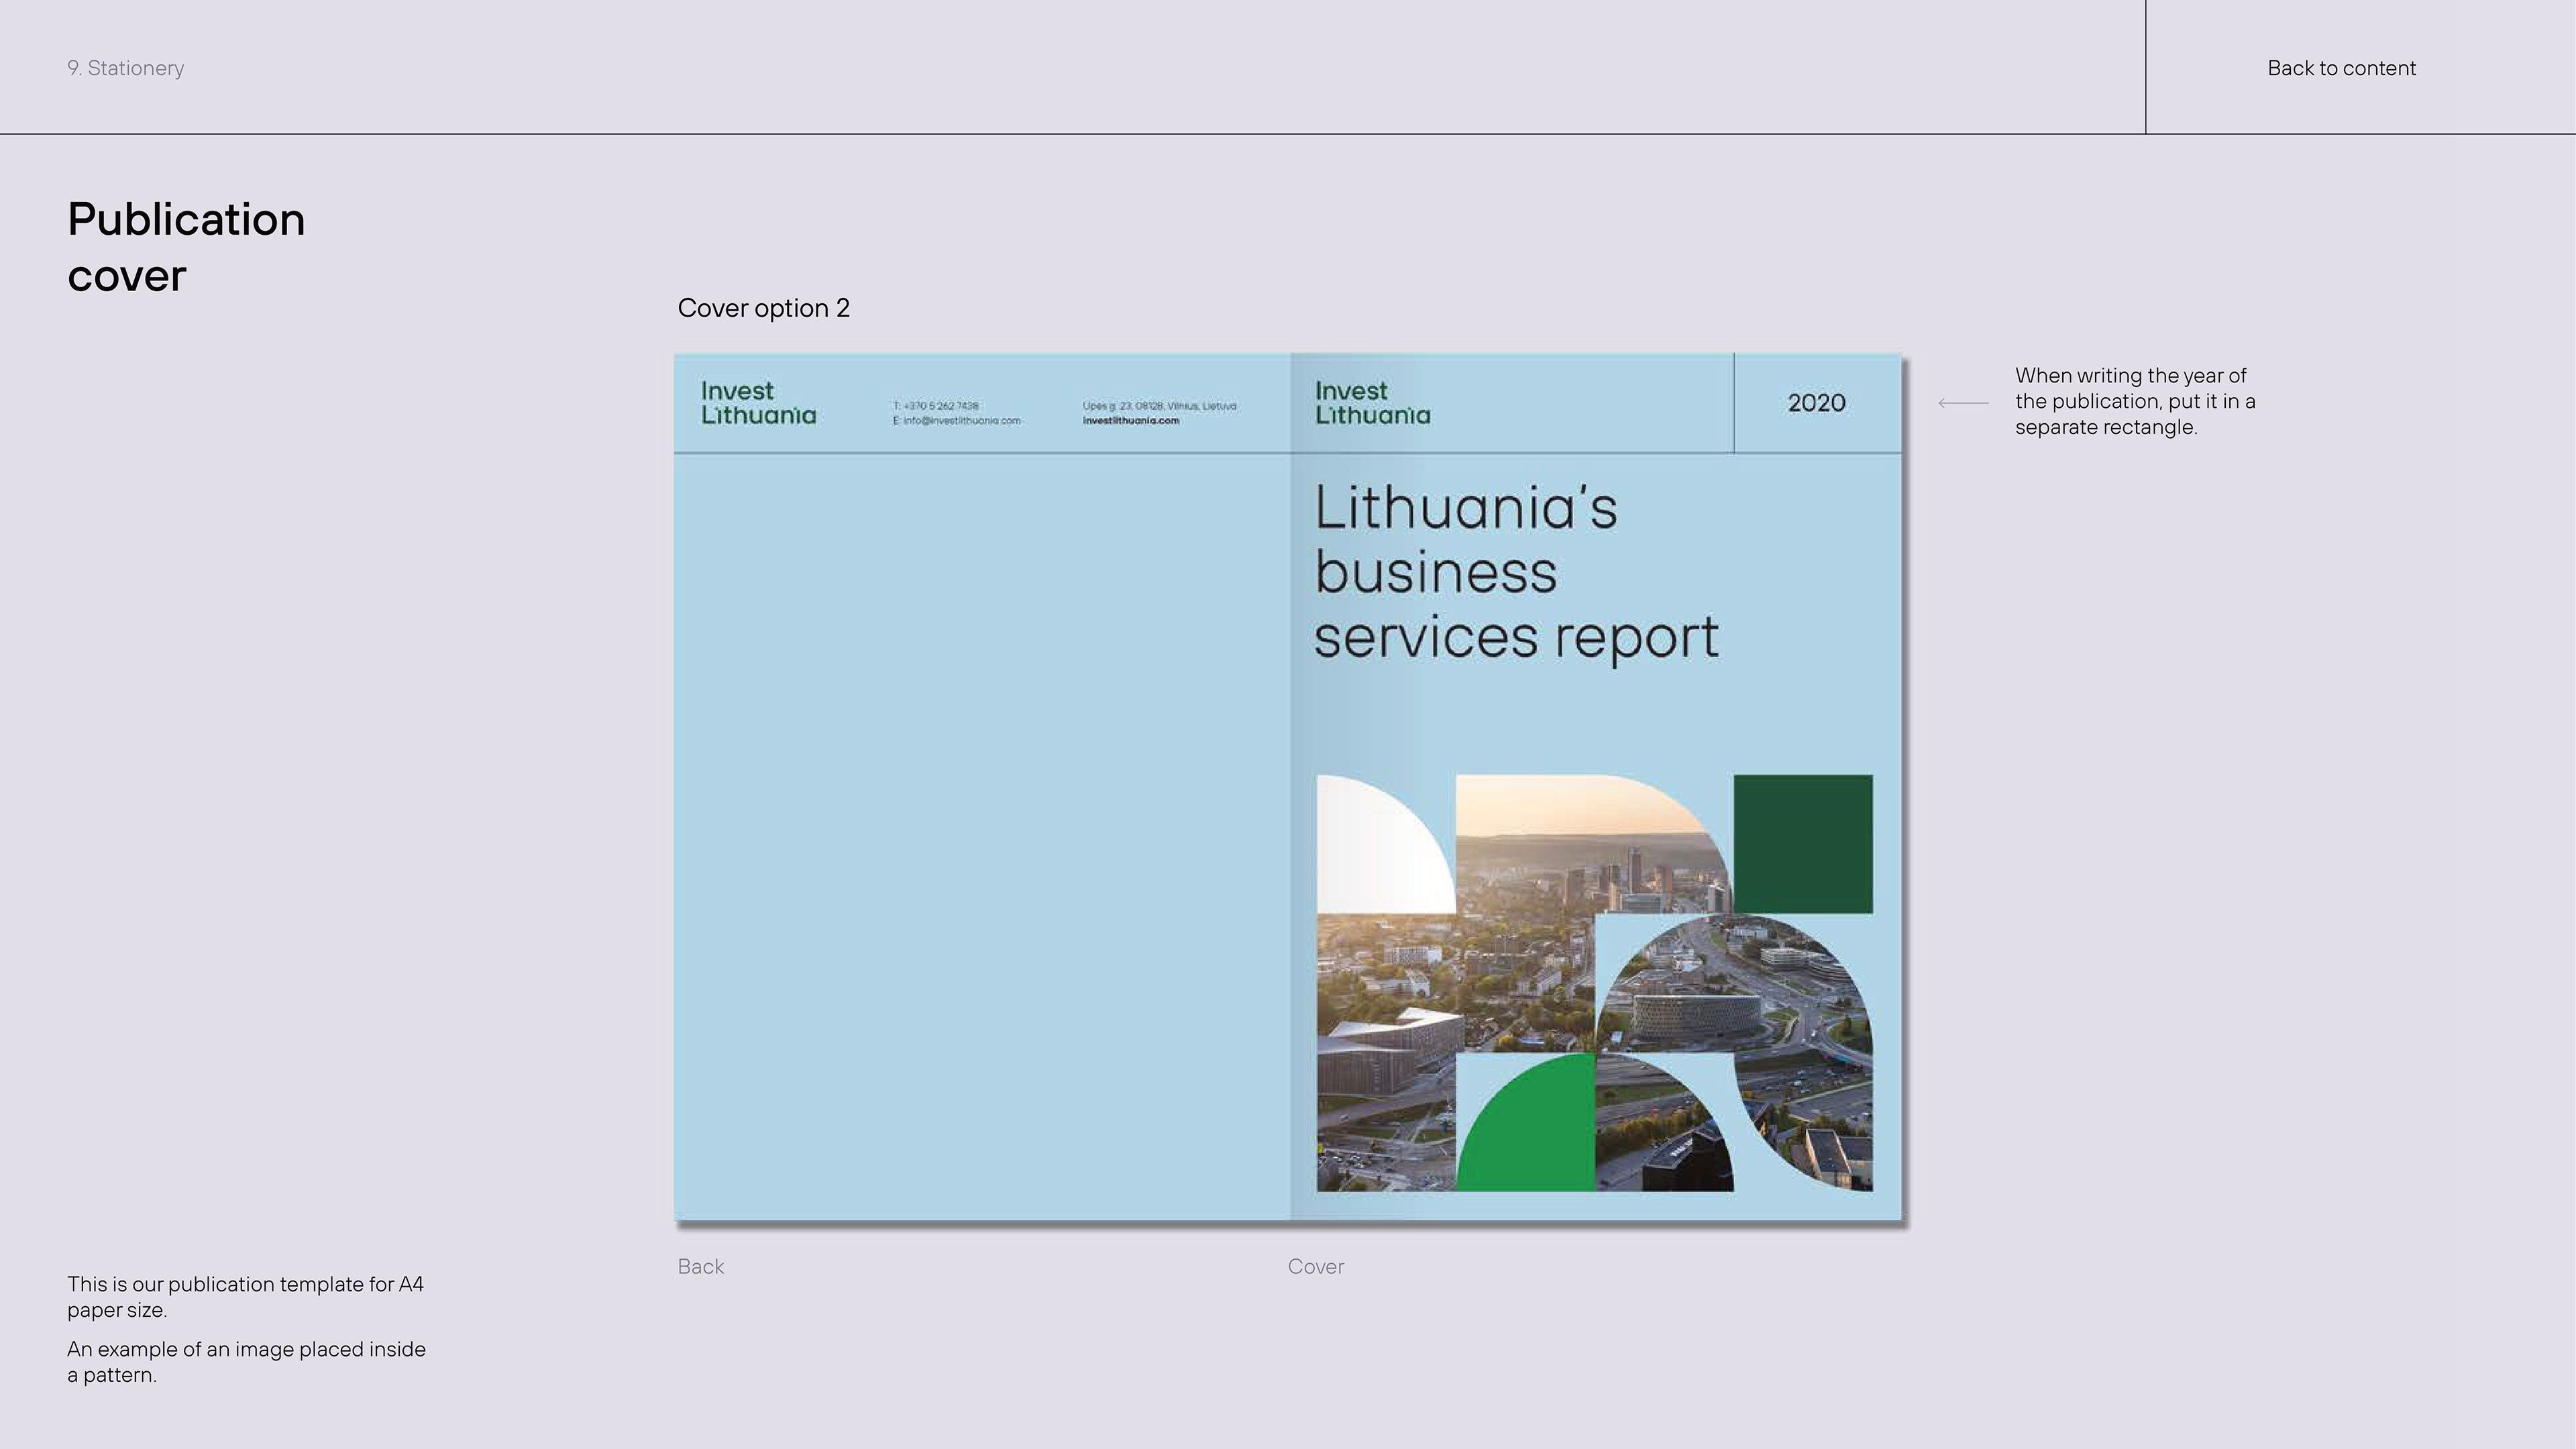2576x1449 pixels.
Task: Click the Vilnius street address line
Action: [x=1159, y=406]
